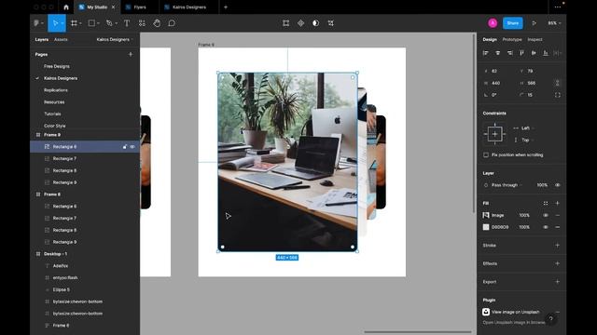Go to the Home tab icon

66,7
